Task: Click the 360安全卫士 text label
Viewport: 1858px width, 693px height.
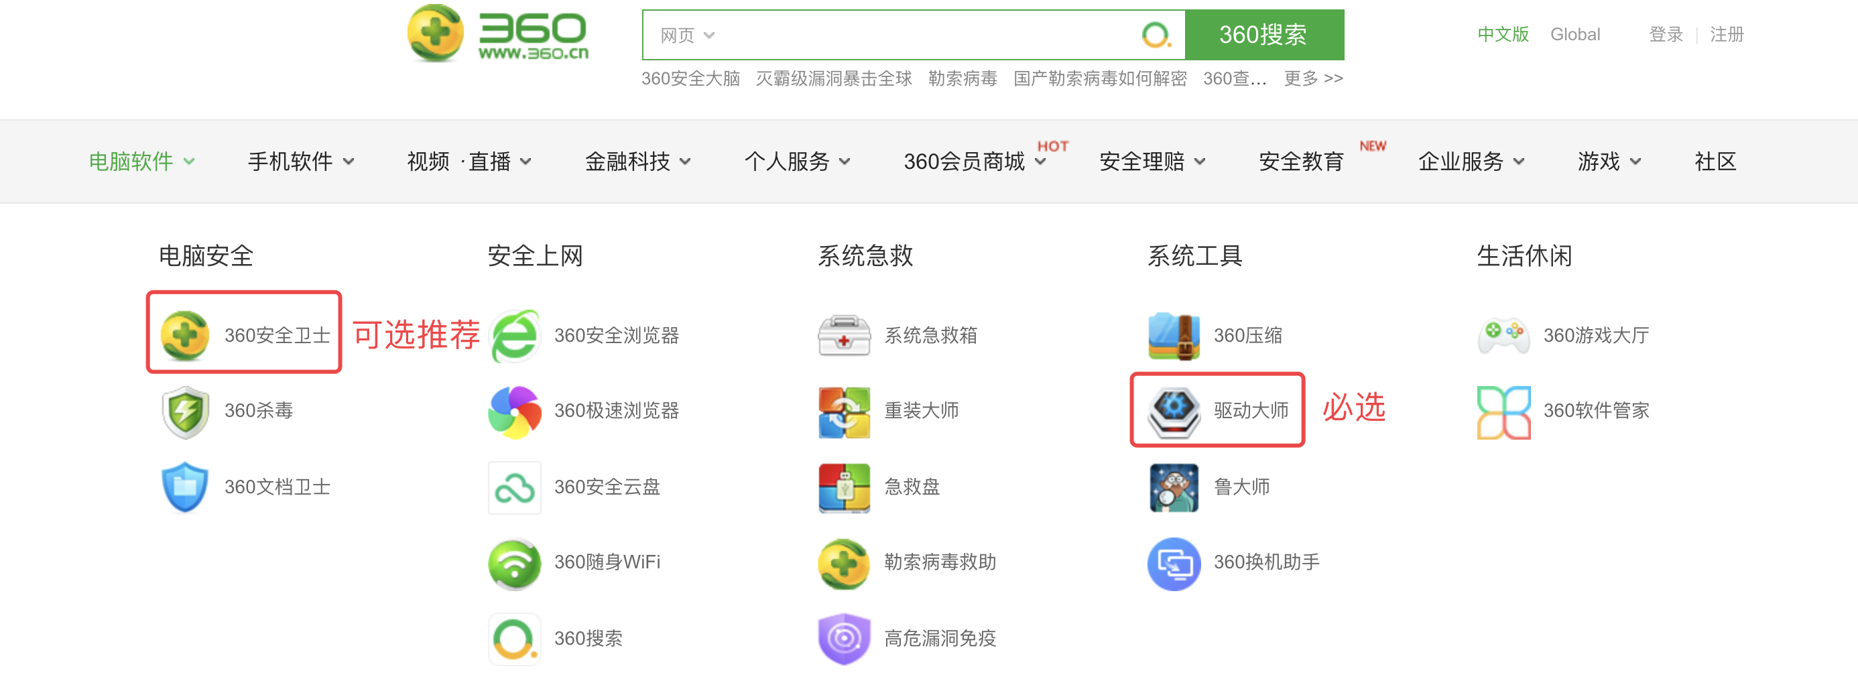Action: pos(277,336)
